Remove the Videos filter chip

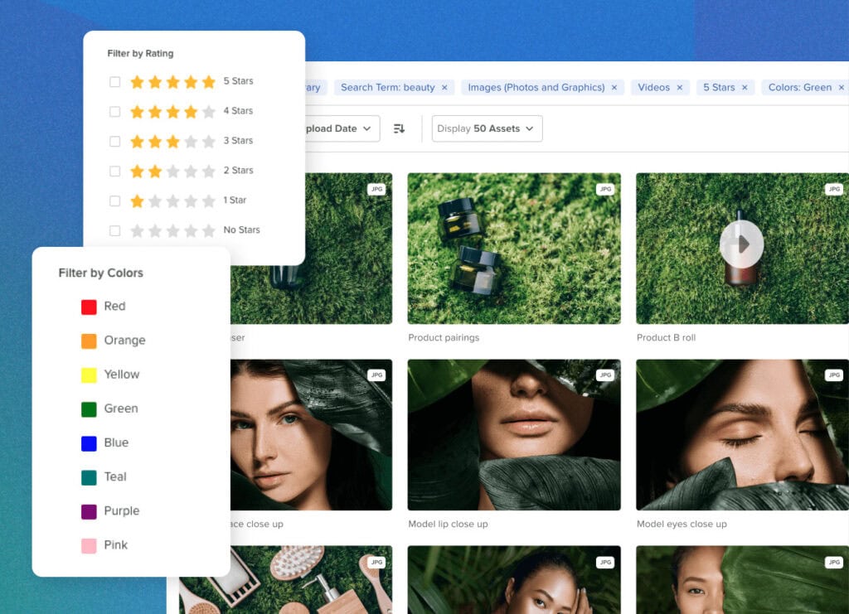(x=679, y=86)
